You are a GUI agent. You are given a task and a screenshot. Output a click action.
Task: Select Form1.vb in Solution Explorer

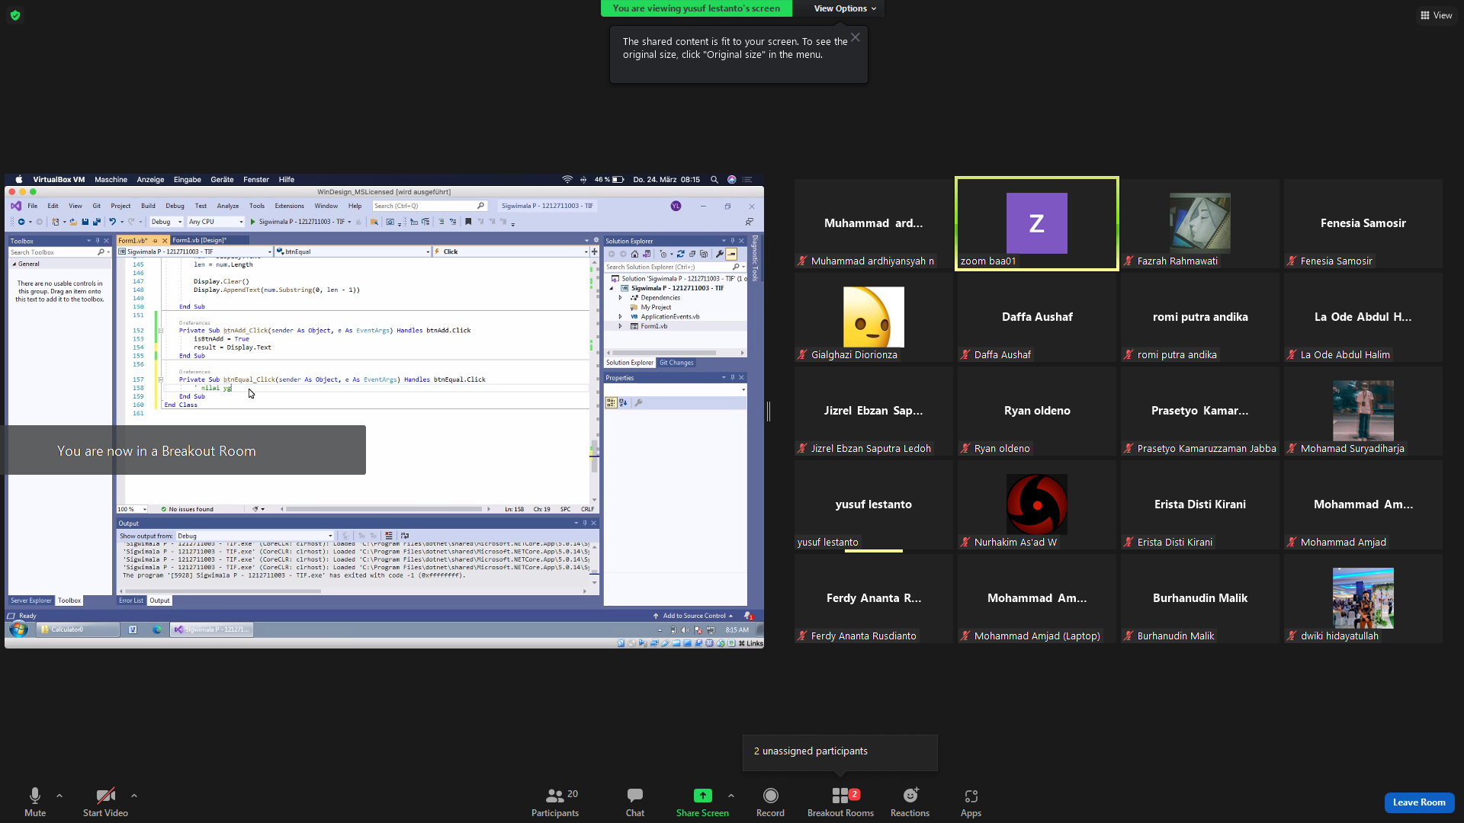point(654,326)
